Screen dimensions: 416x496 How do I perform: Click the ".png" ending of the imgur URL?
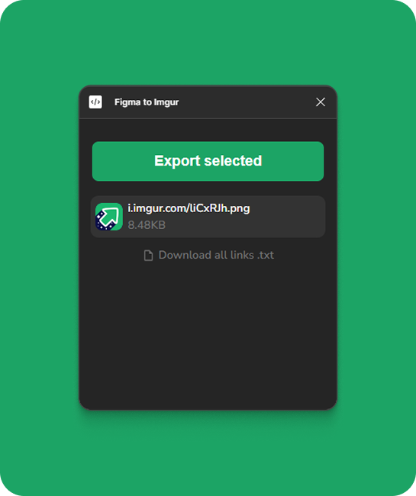[x=239, y=209]
